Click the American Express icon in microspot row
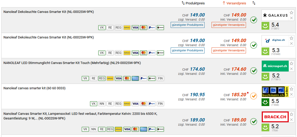 pyautogui.click(x=135, y=78)
